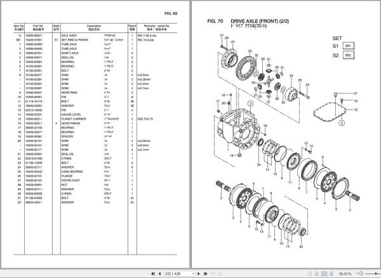Click the 86.81% zoom value
Viewport: 381px width, 278px height.
[x=345, y=274]
